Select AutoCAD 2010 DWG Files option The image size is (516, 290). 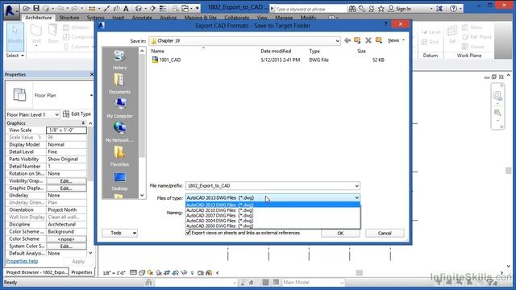click(273, 210)
